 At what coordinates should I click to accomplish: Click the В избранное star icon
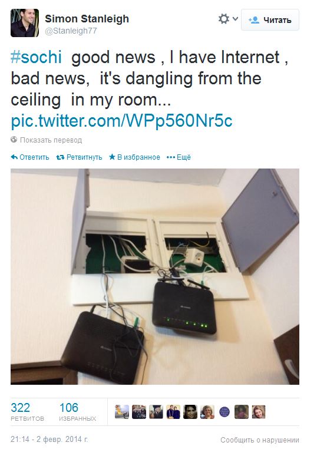[112, 157]
